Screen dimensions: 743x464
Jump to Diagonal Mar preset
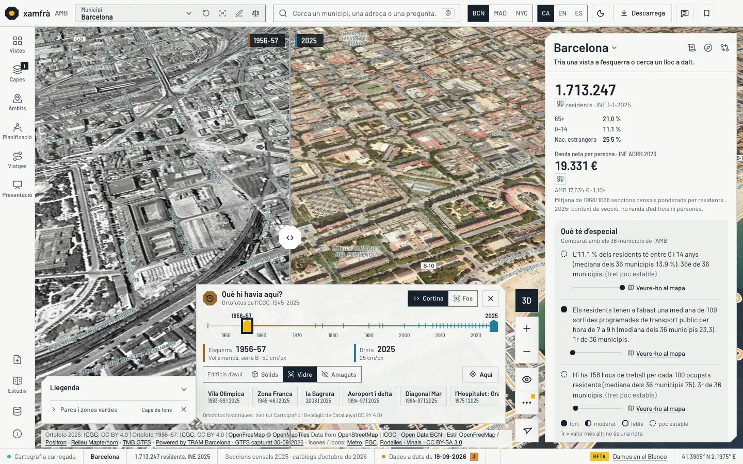(x=423, y=396)
